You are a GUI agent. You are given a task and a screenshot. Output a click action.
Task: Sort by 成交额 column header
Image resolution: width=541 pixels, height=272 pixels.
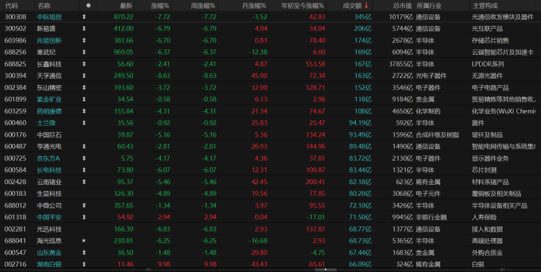pyautogui.click(x=352, y=5)
